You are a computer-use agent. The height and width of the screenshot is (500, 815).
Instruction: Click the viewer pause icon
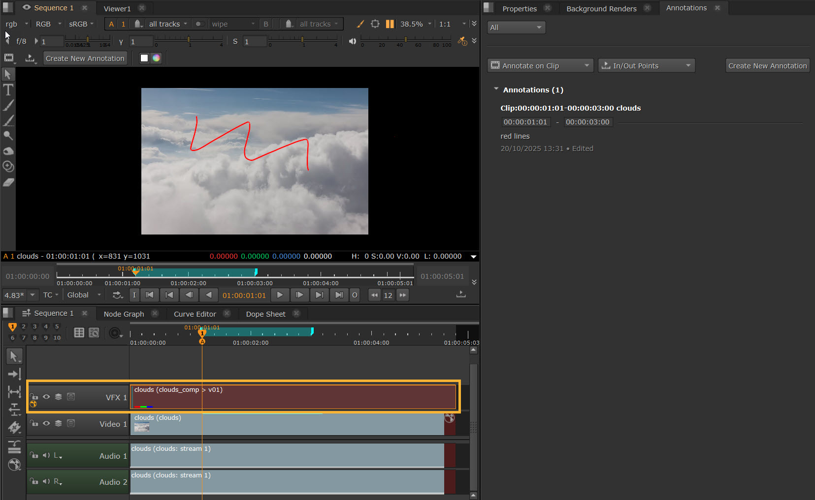click(x=390, y=24)
